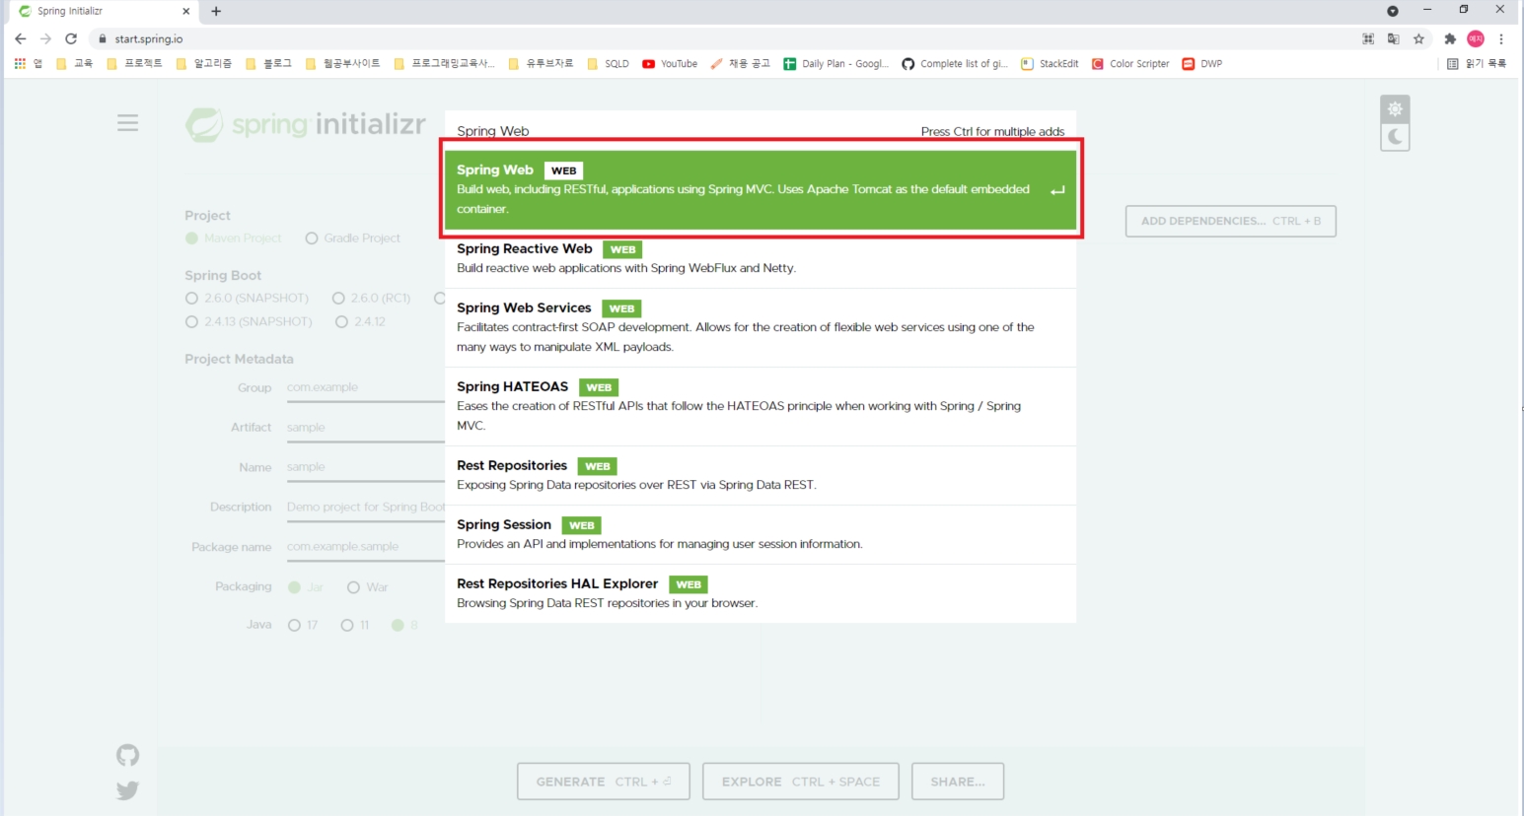Open the 블로그 bookmarks folder
1524x816 pixels.
click(269, 63)
